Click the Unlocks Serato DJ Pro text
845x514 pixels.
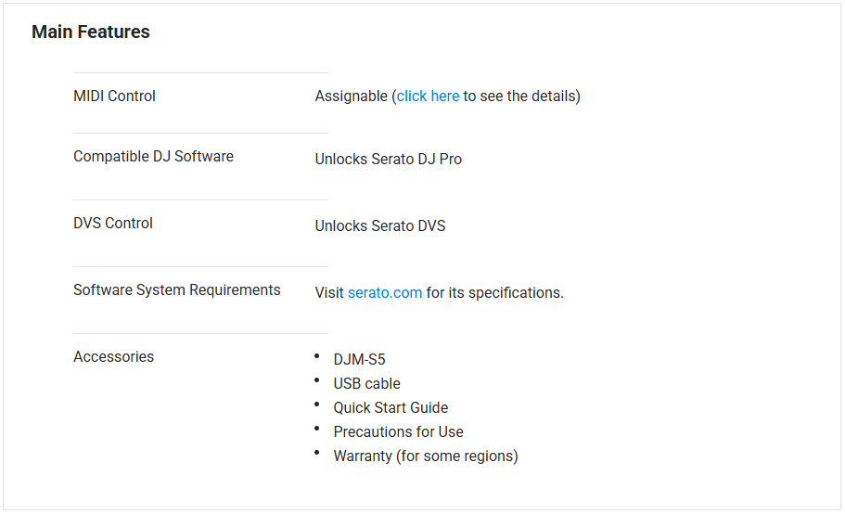388,160
